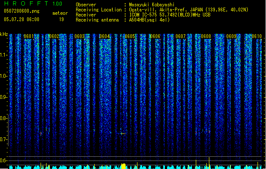This screenshot has height=169, width=266.
Task: Click the yellow signal block under 0605
Action: [123, 166]
